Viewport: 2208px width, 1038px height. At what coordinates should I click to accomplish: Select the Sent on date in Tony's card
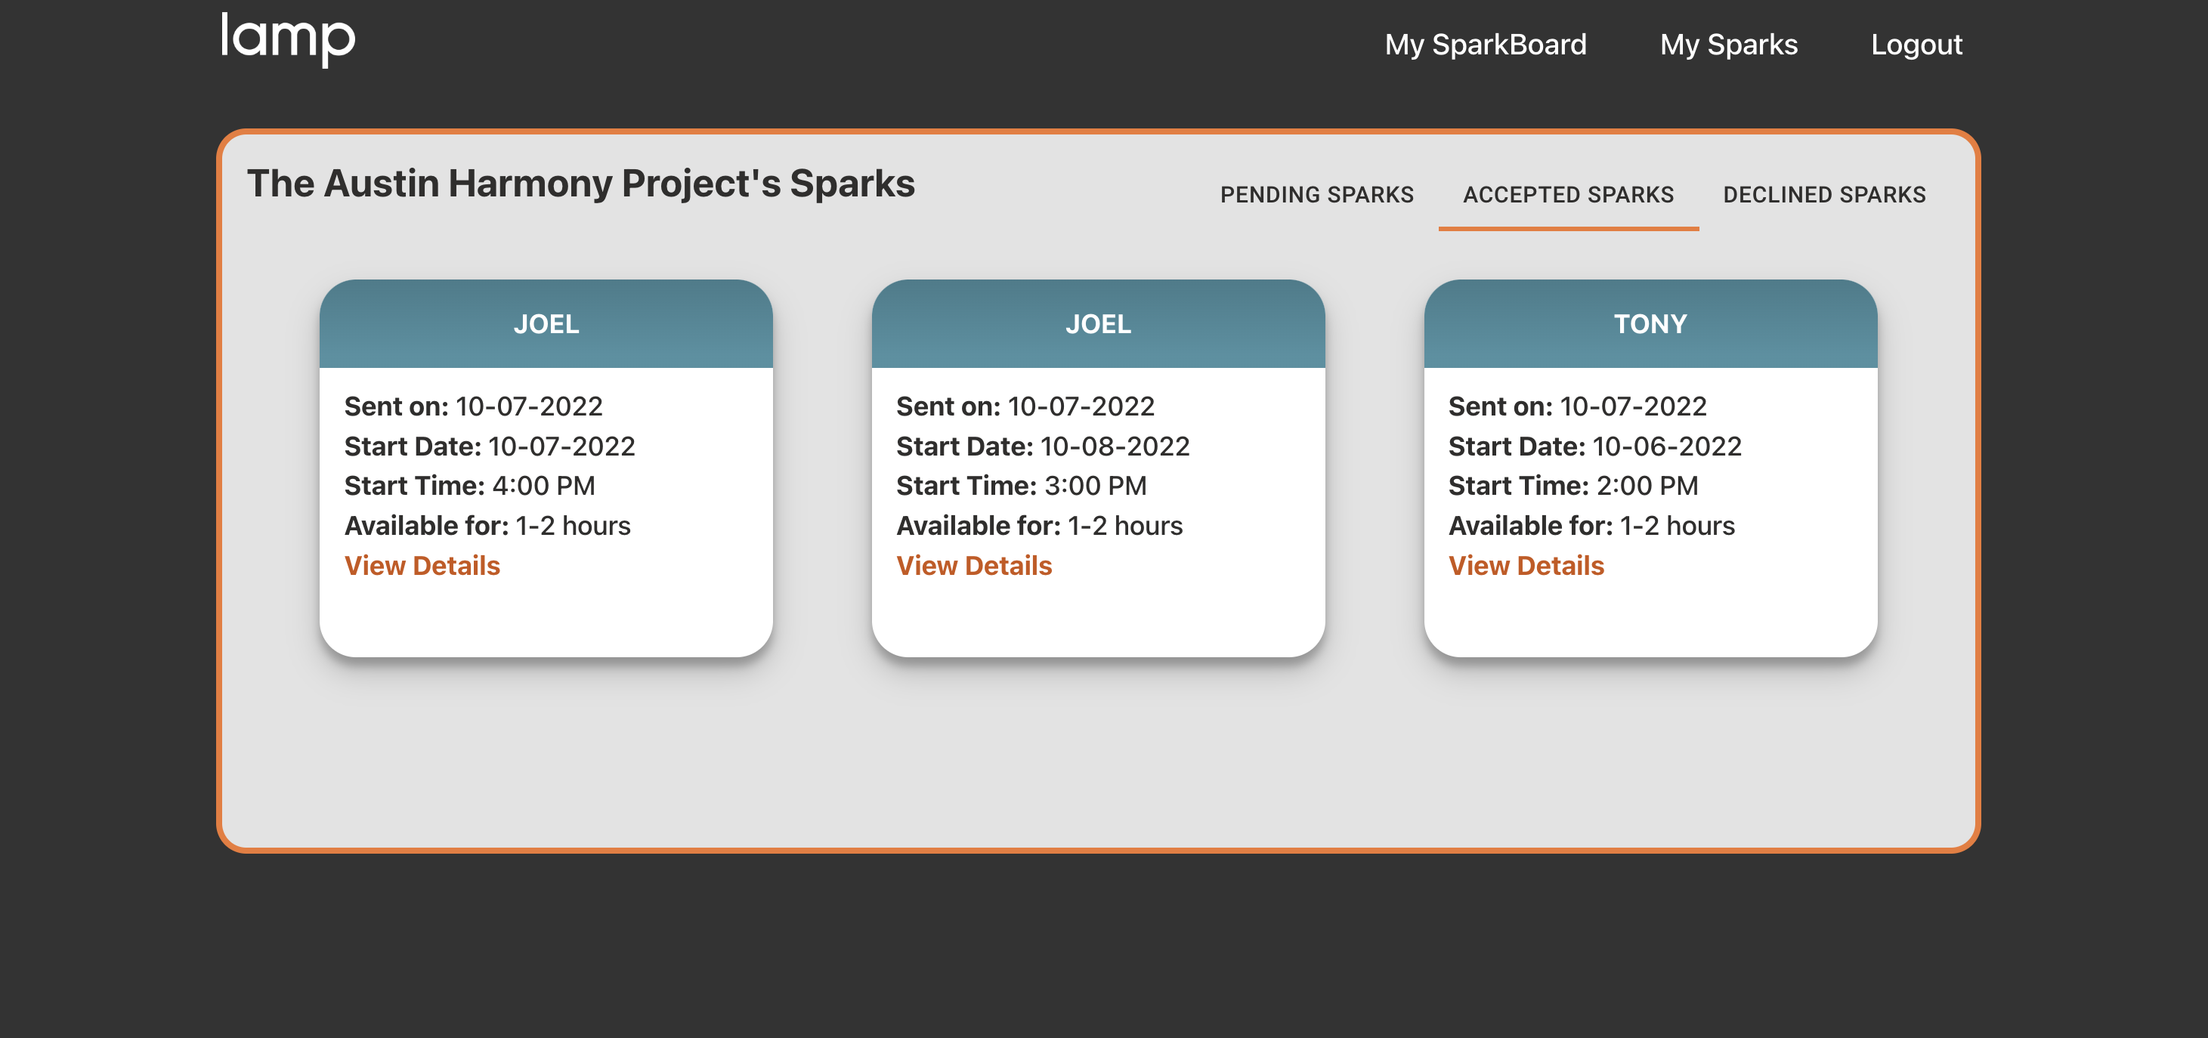click(x=1576, y=406)
